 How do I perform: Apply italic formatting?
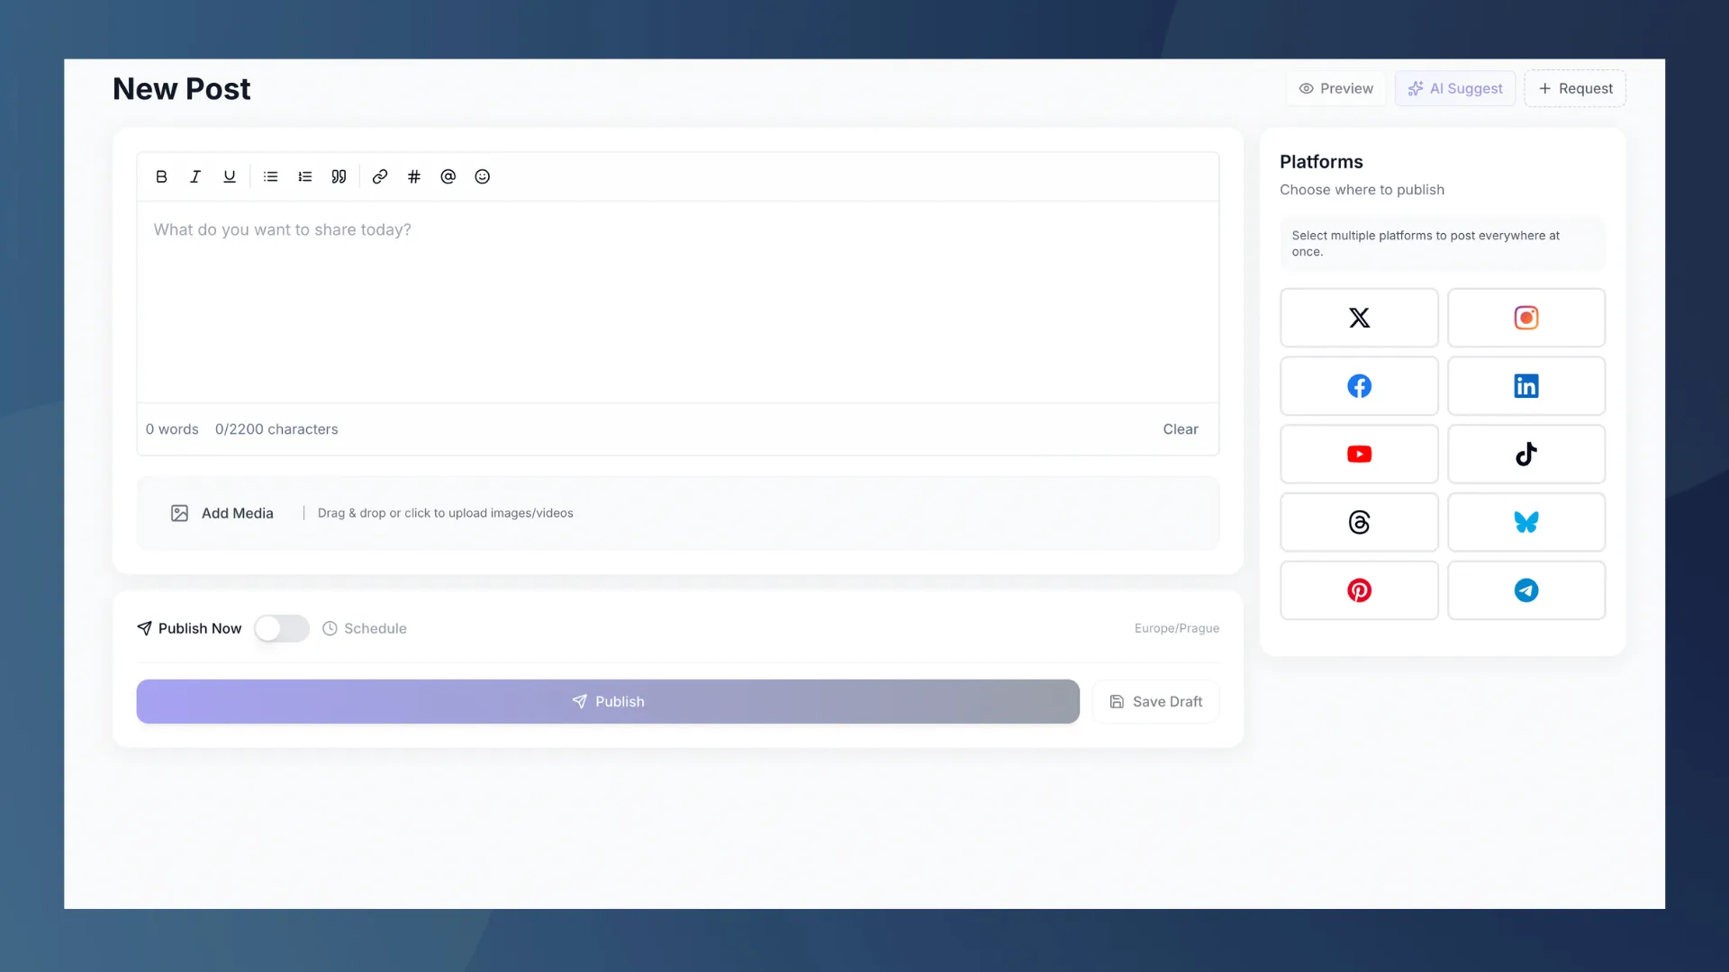[195, 176]
